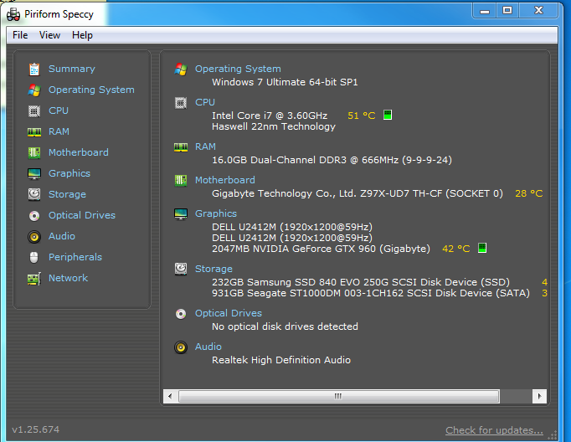Click the Seagate ST1000DM storage entry
Viewport: 571px width, 442px height.
click(x=371, y=293)
